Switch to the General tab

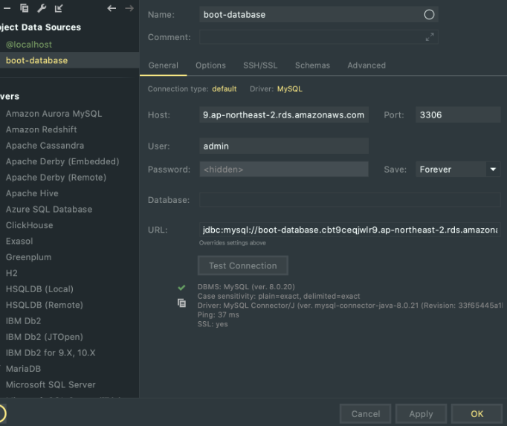[x=164, y=65]
